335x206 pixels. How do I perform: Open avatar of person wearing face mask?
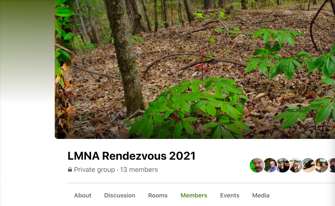tap(332, 165)
